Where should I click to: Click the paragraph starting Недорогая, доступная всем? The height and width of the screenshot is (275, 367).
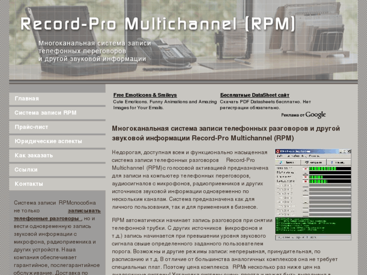pyautogui.click(x=190, y=180)
